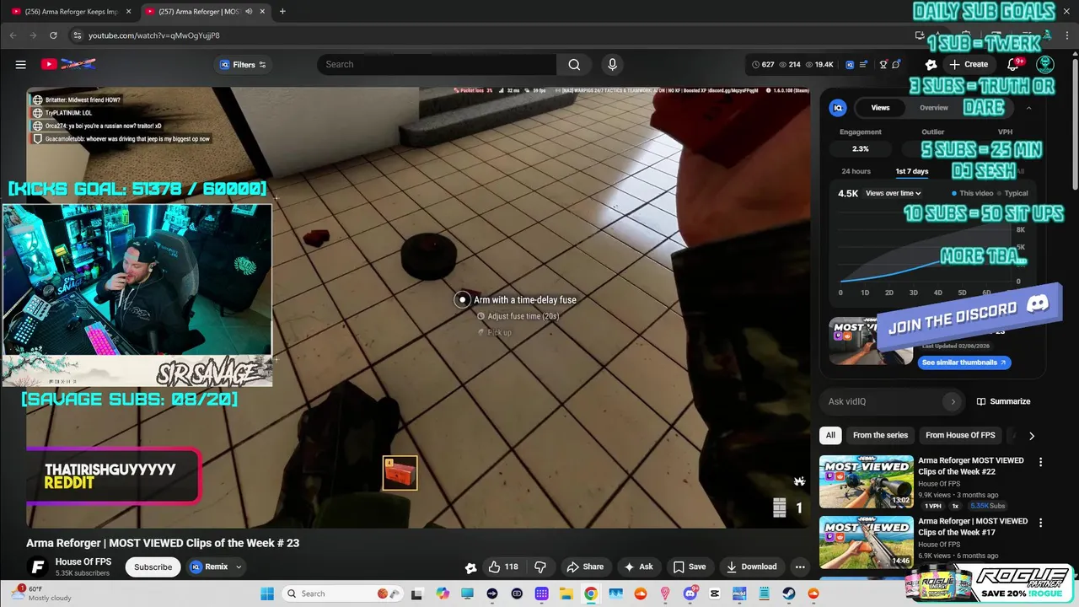Open the YouTube notifications bell
Screen dimensions: 1079x607
pyautogui.click(x=1014, y=64)
